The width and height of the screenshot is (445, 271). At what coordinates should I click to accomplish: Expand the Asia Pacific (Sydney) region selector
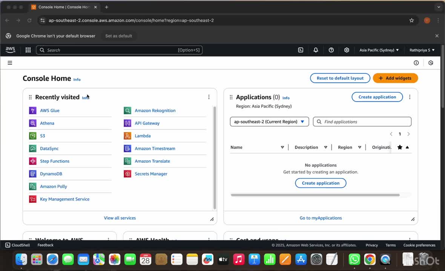pyautogui.click(x=379, y=50)
